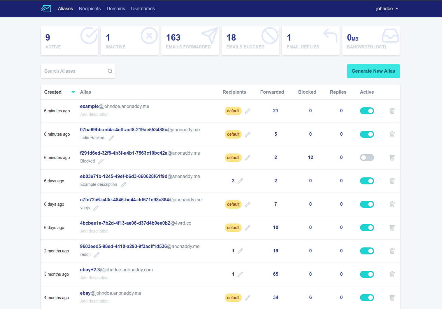Delete the example@johndoe.anonaddy.me alias
442x309 pixels.
click(392, 111)
